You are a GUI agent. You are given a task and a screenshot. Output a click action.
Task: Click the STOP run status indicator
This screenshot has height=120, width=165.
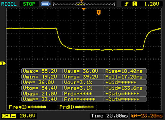tap(29, 4)
